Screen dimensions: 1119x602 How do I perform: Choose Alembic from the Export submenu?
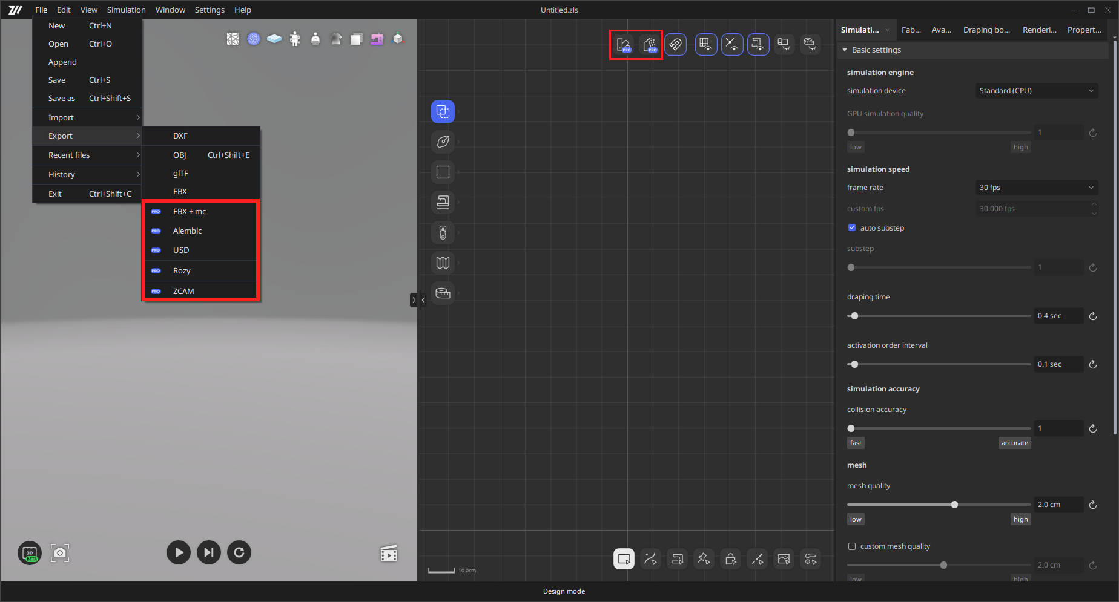pyautogui.click(x=187, y=231)
